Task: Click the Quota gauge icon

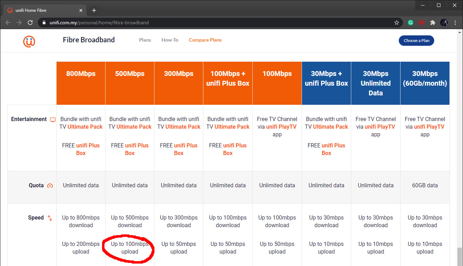Action: click(50, 186)
